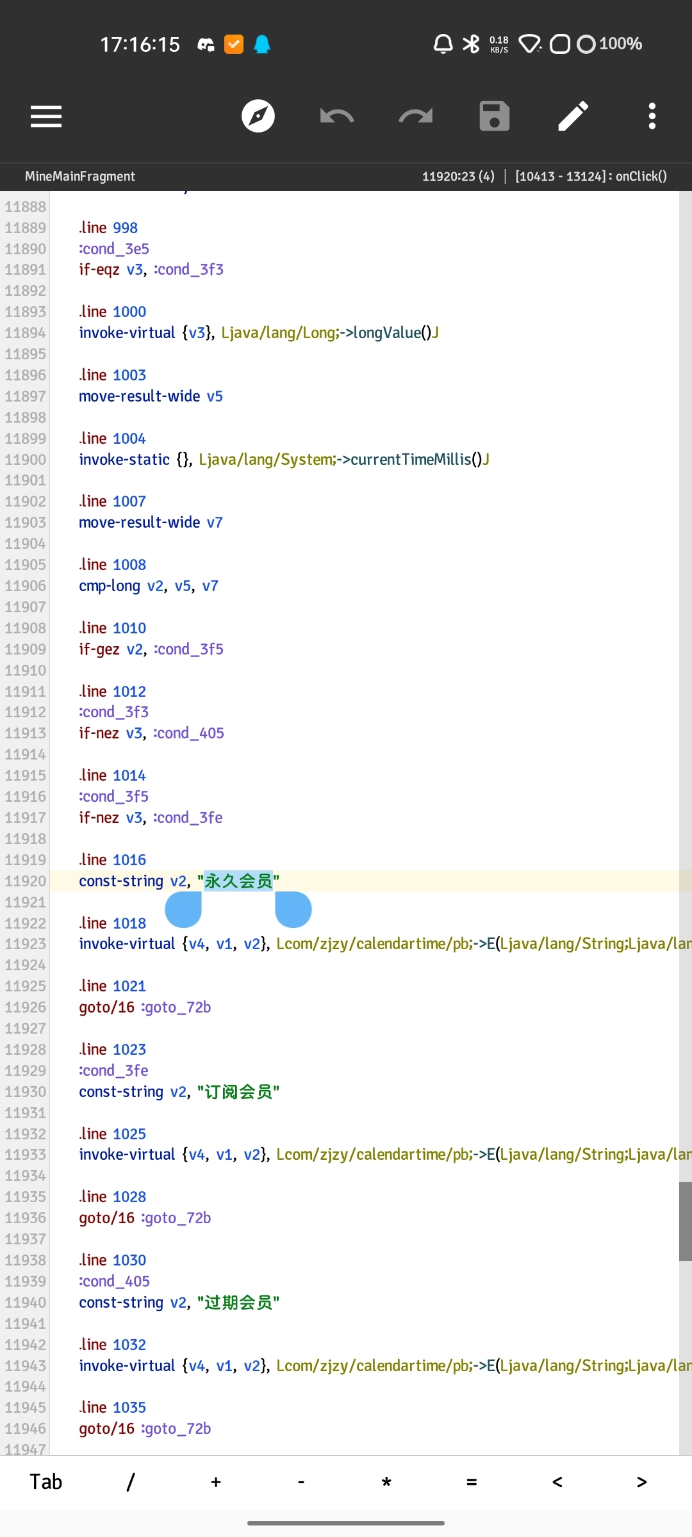This screenshot has width=692, height=1537.
Task: Tap if-gez v2, :cond_3f5 line
Action: [x=151, y=649]
